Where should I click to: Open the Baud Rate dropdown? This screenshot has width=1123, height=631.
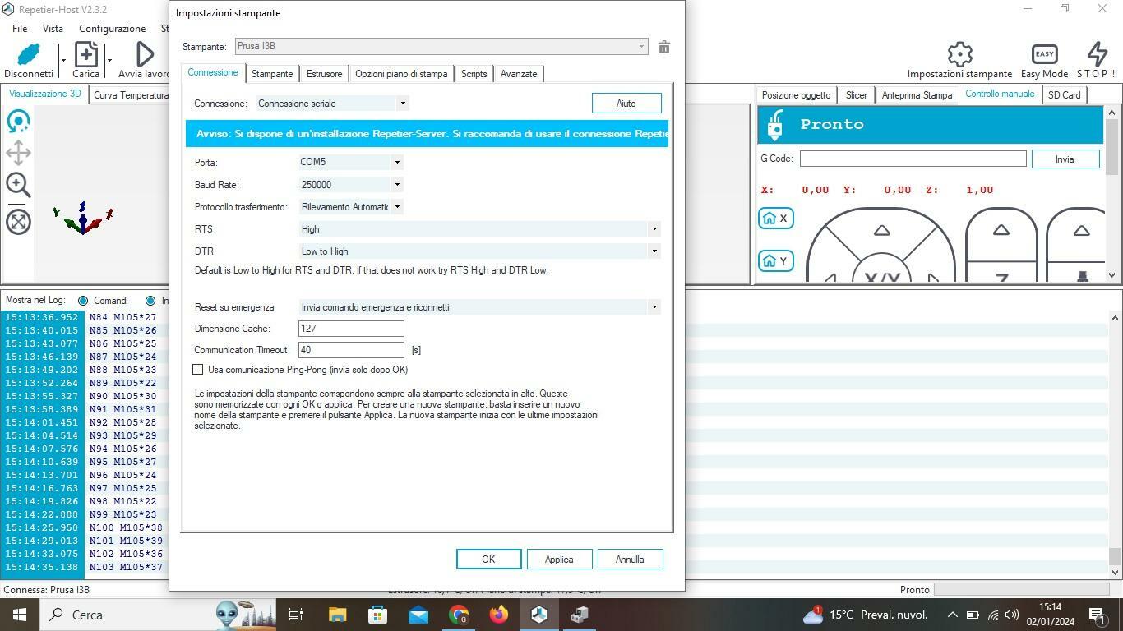pyautogui.click(x=396, y=185)
